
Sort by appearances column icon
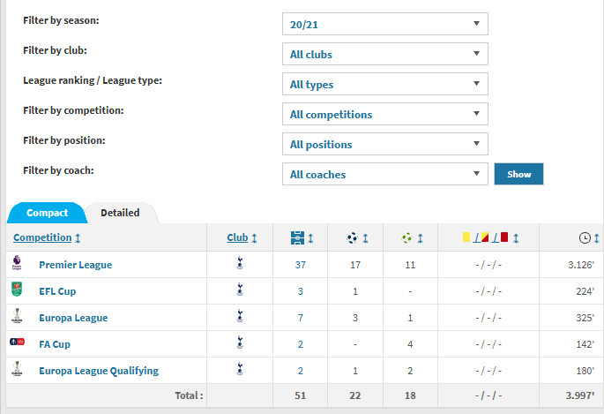pos(296,237)
